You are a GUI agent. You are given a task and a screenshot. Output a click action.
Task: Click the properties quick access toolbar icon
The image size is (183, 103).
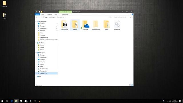[39, 12]
